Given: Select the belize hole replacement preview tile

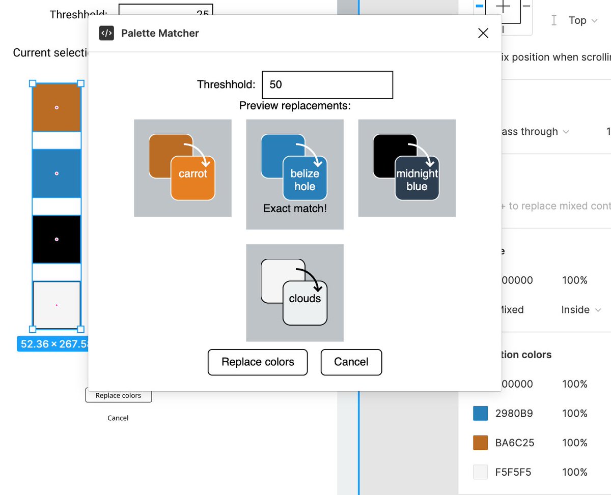Looking at the screenshot, I should pos(295,174).
